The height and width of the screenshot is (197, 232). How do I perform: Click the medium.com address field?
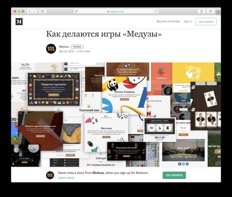(x=116, y=11)
